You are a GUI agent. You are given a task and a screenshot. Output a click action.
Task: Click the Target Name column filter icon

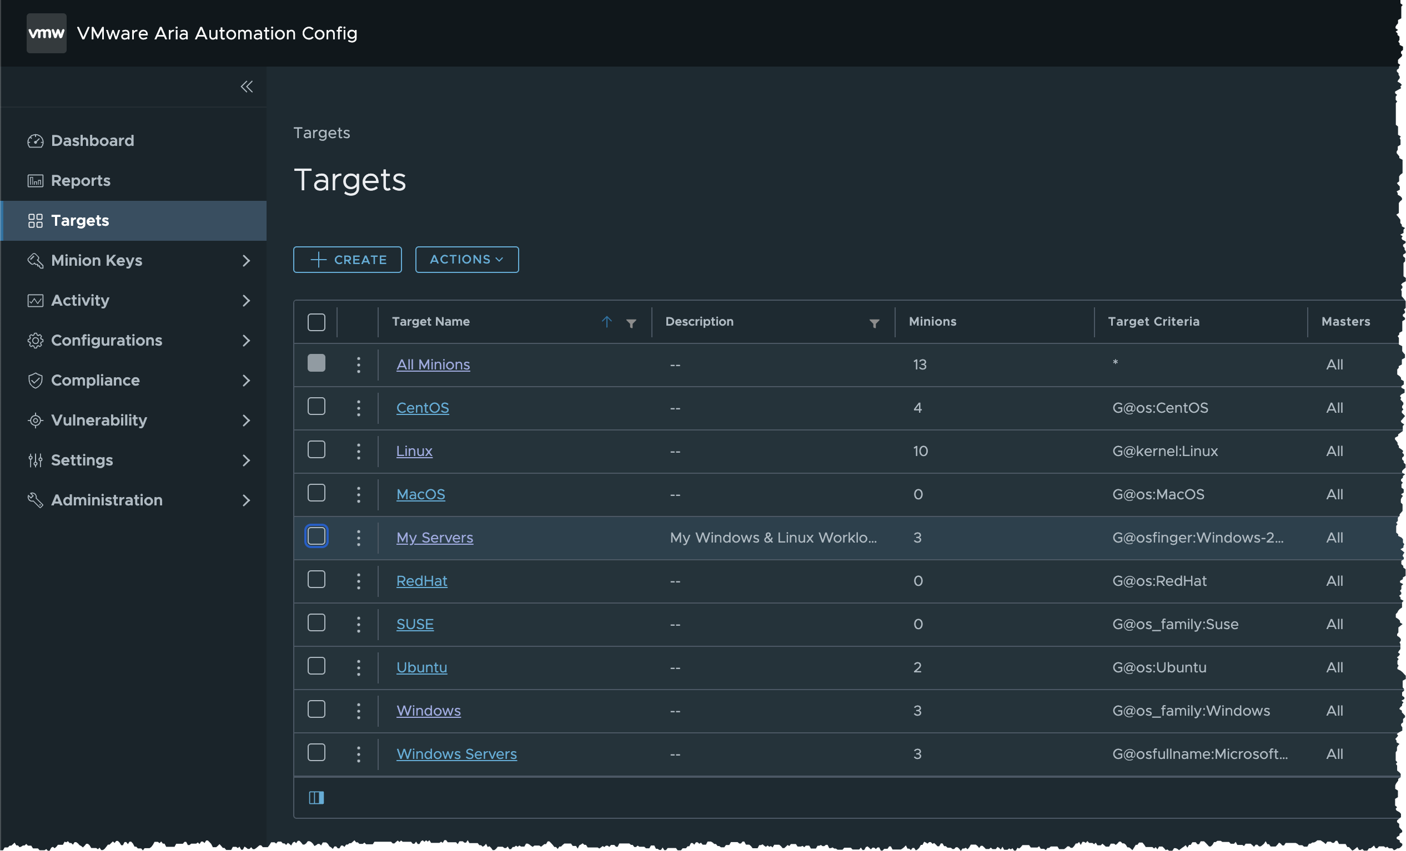coord(631,323)
